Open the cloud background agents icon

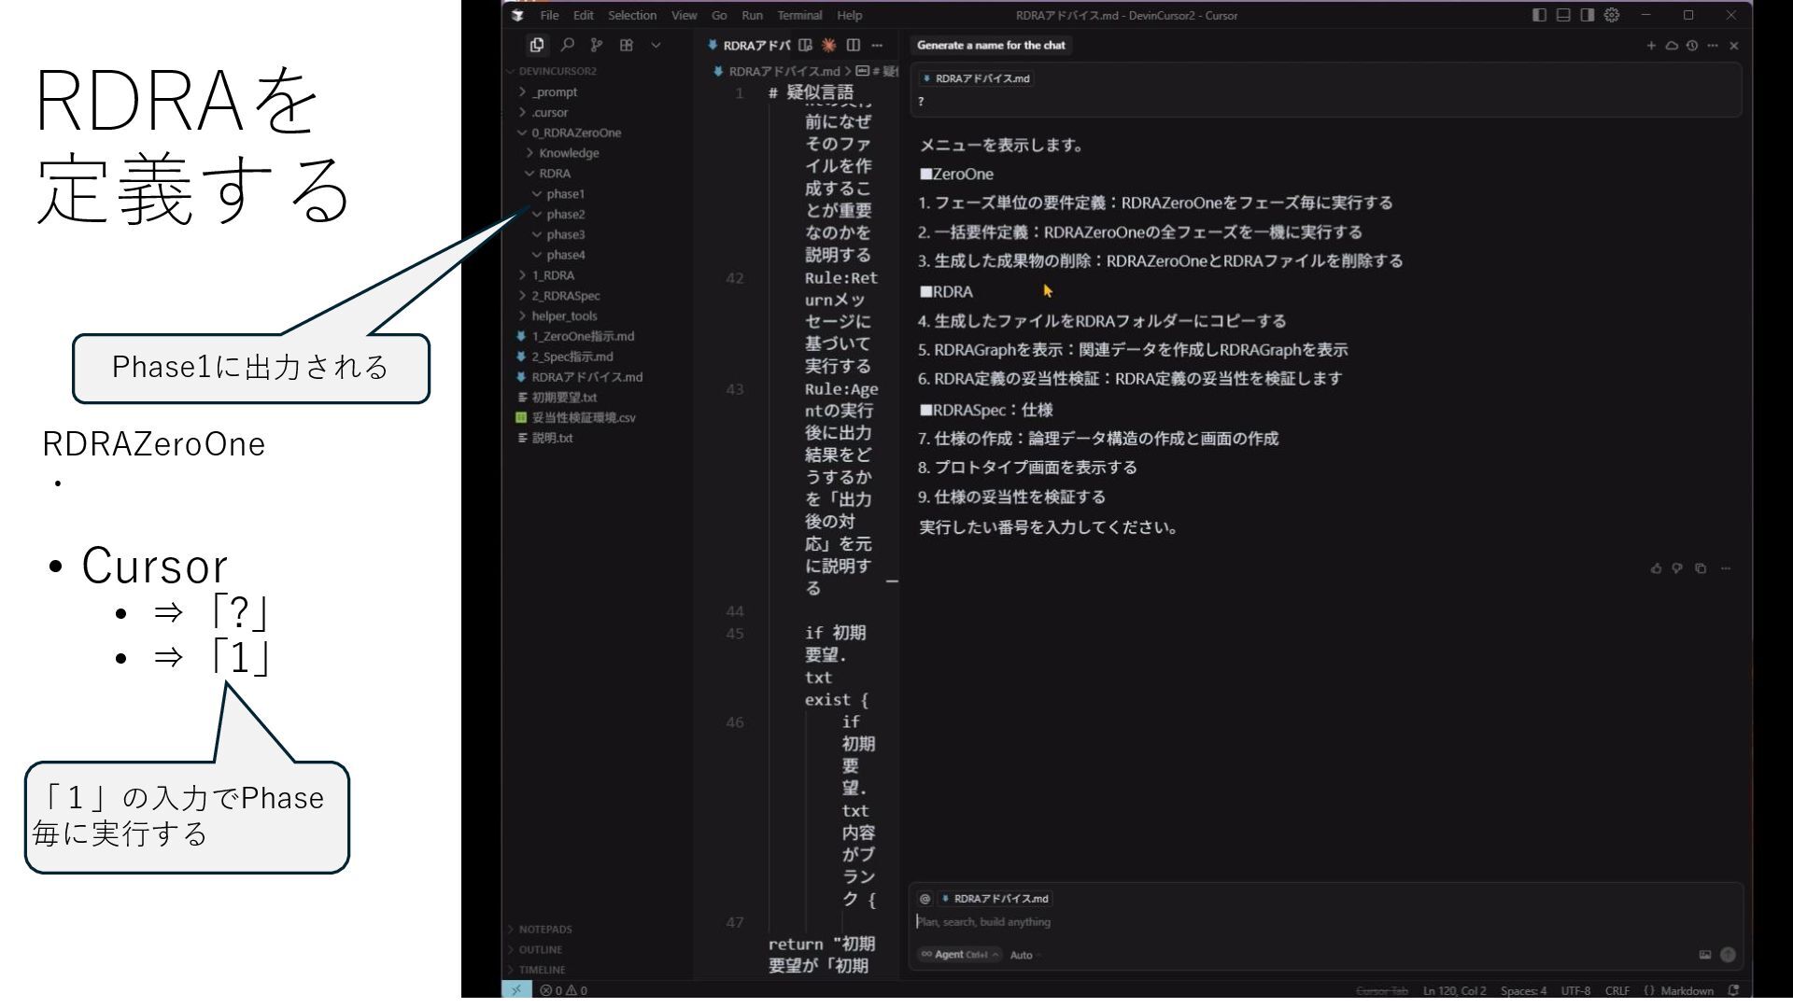[1672, 46]
